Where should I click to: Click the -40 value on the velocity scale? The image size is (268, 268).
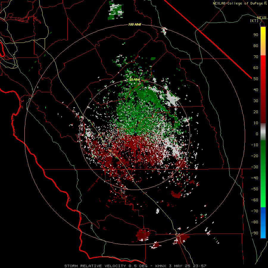point(255,178)
